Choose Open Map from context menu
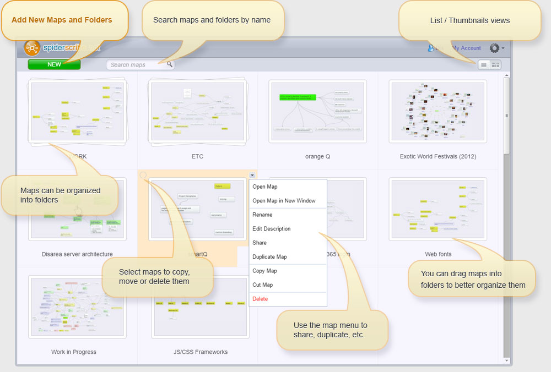The height and width of the screenshot is (372, 551). pos(265,187)
